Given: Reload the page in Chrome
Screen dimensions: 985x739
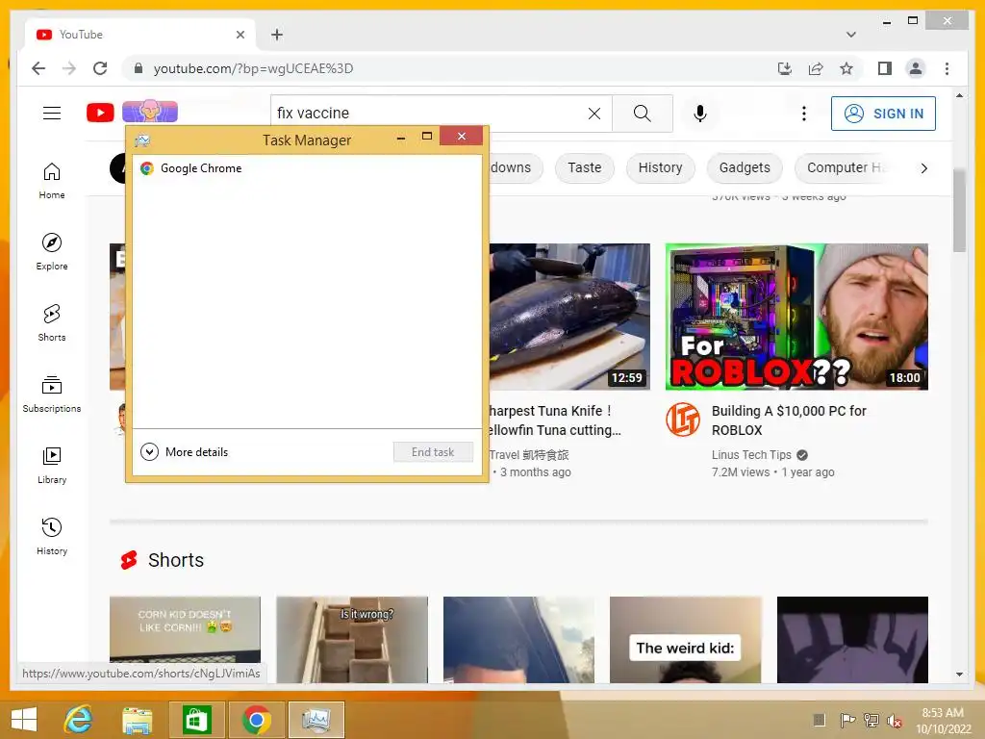Looking at the screenshot, I should coord(100,68).
